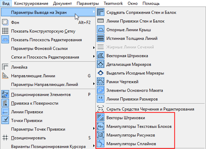Click the Манипуляторы Текстовых Блоков icon

pyautogui.click(x=101, y=126)
